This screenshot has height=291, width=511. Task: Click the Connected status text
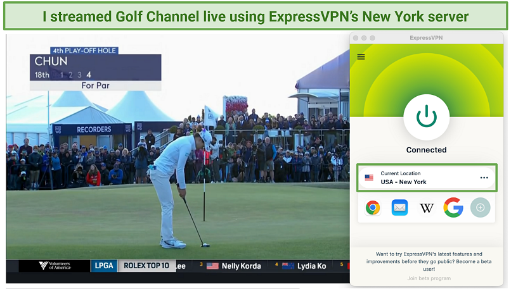coord(426,150)
